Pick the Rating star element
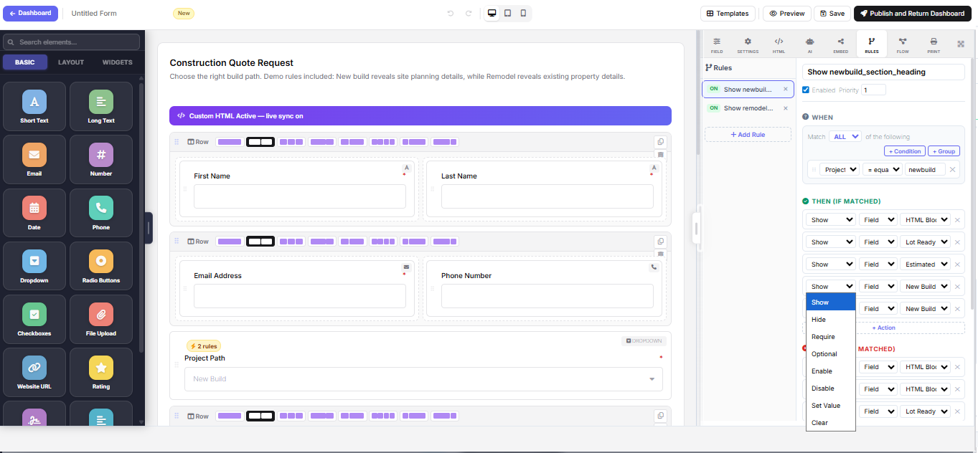This screenshot has width=978, height=453. pyautogui.click(x=101, y=368)
